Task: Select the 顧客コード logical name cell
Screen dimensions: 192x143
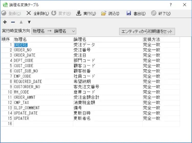Action: tap(84, 66)
